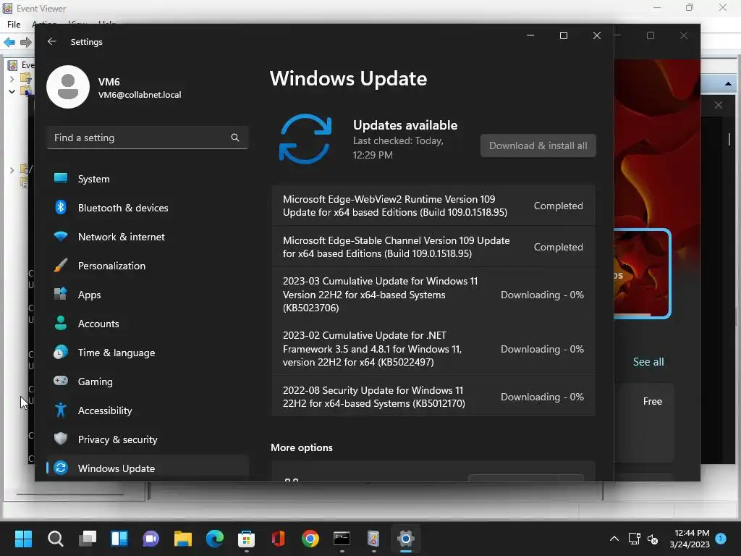Click Microsoft Edge-WebView2 Runtime update row
741x556 pixels.
[433, 206]
